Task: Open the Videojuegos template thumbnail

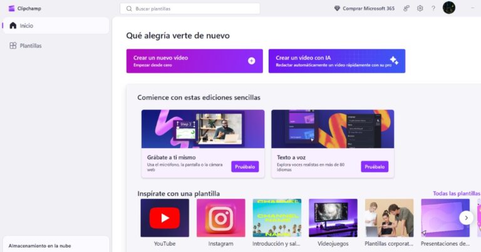Action: click(333, 218)
